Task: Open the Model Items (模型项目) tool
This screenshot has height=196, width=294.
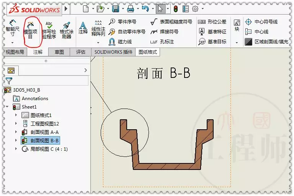Action: [30, 30]
